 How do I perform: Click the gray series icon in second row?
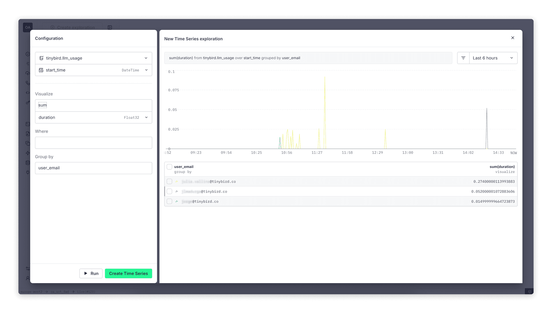pos(177,191)
